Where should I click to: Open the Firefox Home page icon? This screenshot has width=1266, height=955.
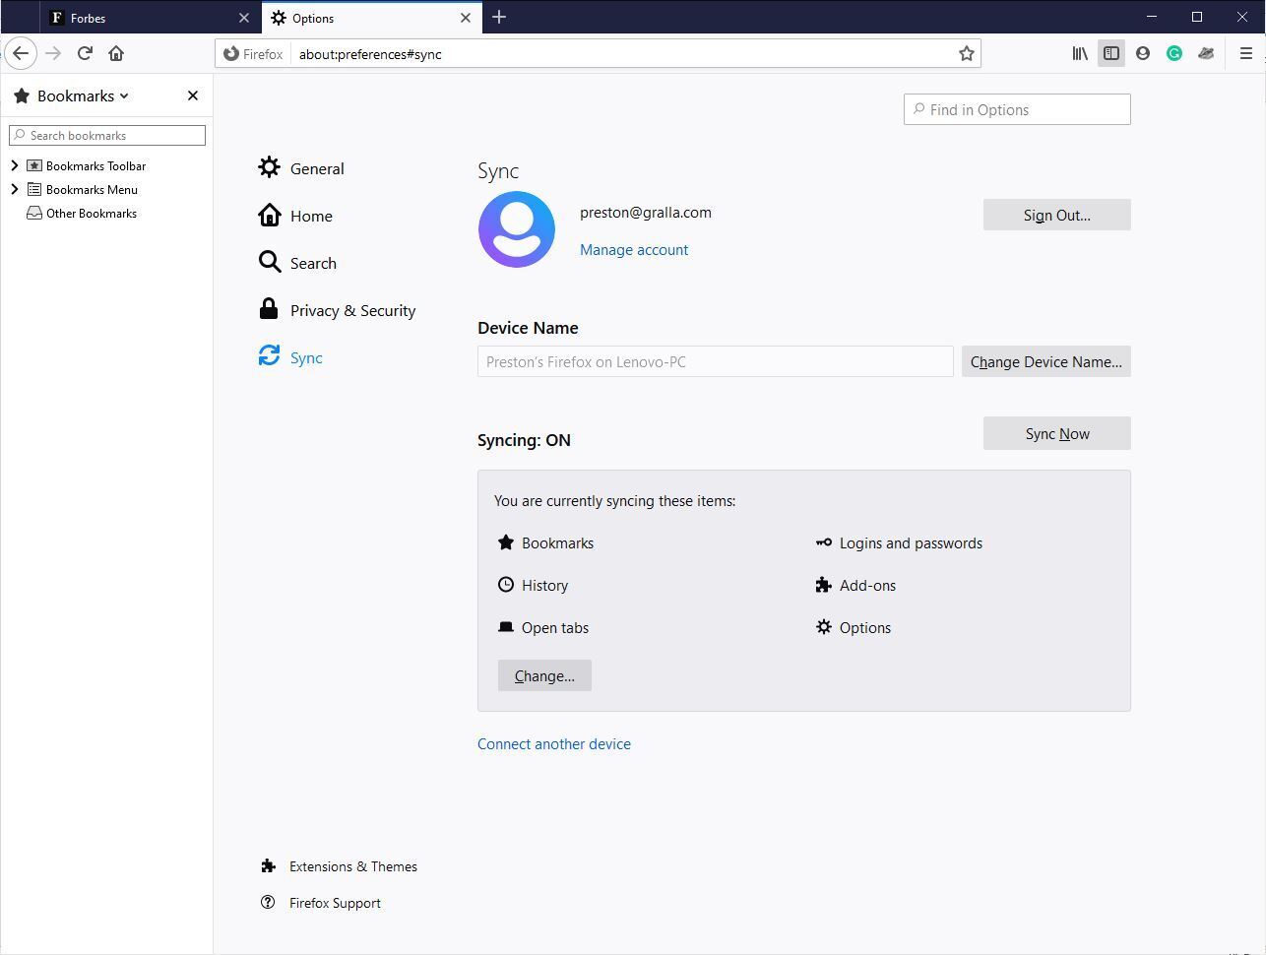116,53
